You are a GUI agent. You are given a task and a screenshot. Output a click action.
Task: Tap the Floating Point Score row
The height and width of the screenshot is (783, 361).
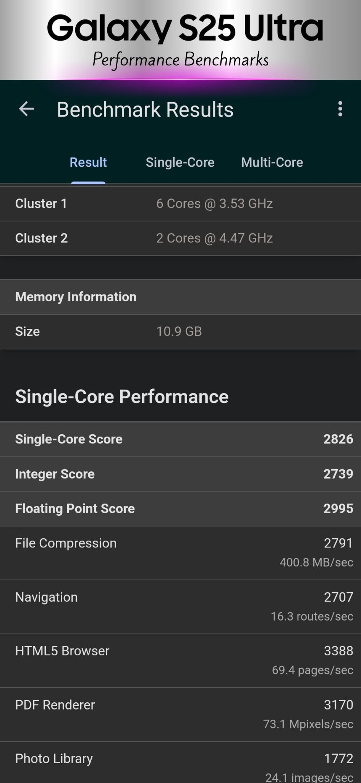point(180,509)
